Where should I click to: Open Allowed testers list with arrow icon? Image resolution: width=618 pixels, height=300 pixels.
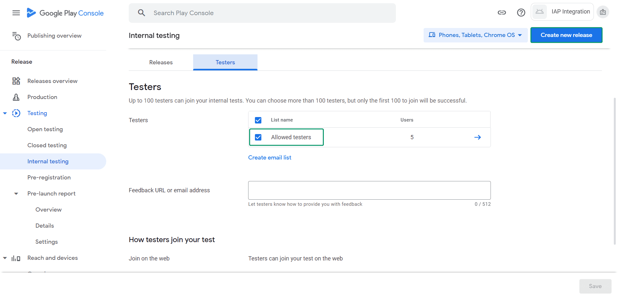pos(477,137)
